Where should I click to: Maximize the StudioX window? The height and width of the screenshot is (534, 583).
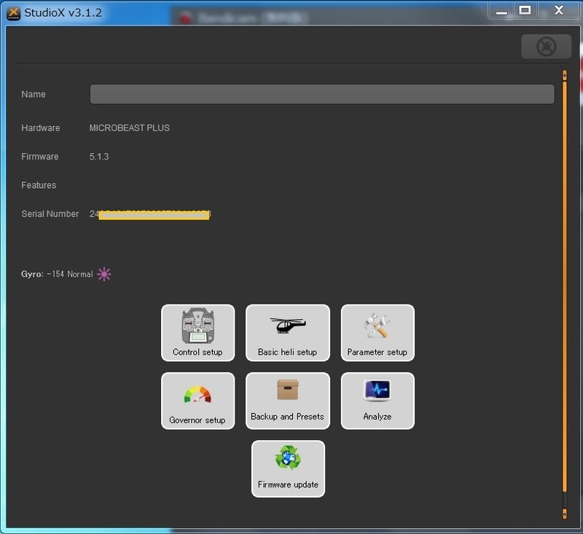[x=525, y=10]
